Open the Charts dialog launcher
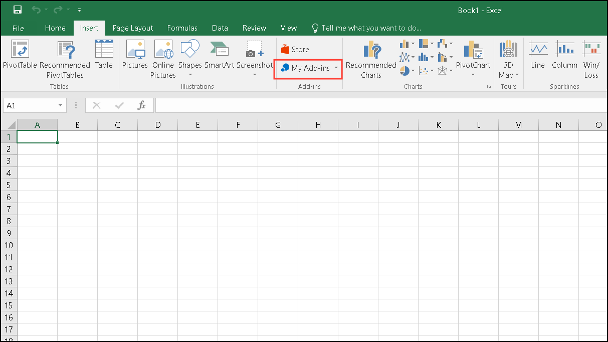Image resolution: width=608 pixels, height=342 pixels. (489, 87)
